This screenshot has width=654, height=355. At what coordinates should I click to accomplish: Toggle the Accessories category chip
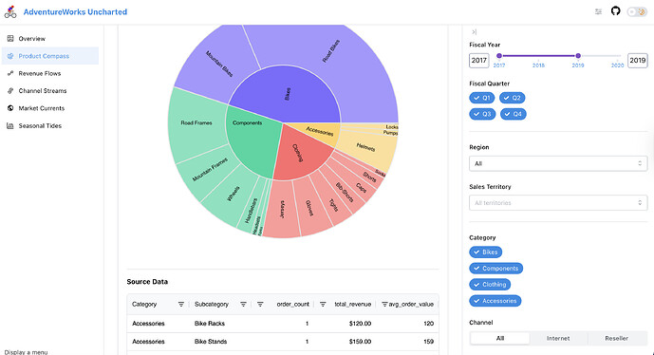coord(495,301)
